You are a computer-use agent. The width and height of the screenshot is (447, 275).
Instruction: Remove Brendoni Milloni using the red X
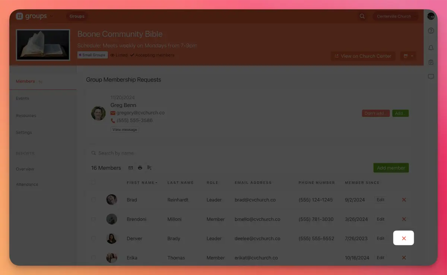pyautogui.click(x=404, y=219)
